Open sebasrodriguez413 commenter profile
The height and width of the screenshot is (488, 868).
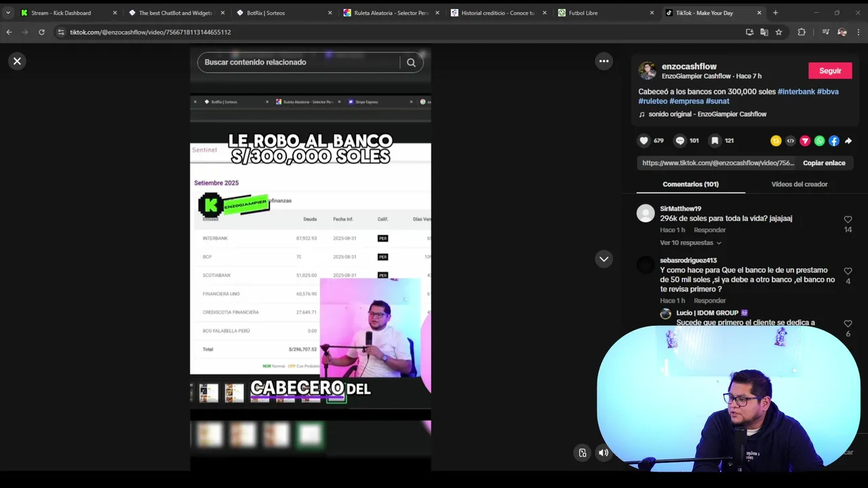coord(688,260)
